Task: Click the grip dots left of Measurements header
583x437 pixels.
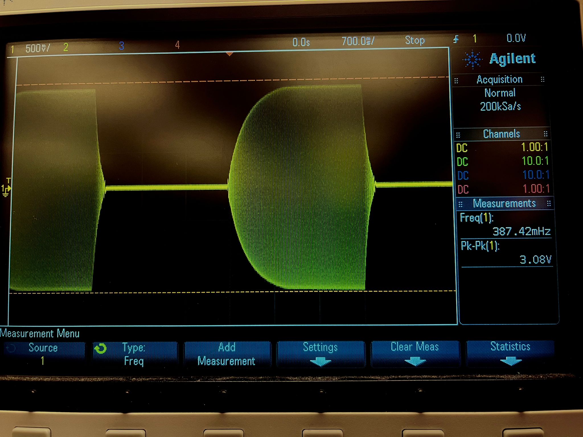Action: [461, 204]
